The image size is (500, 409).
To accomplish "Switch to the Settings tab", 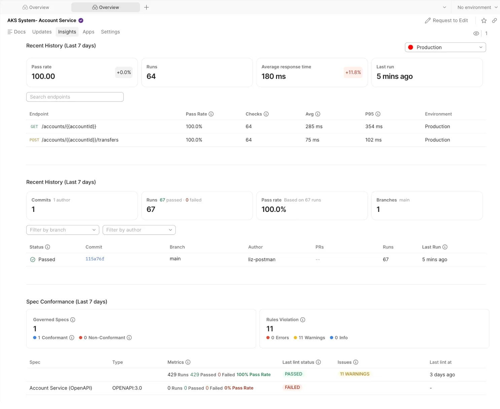I will 110,32.
